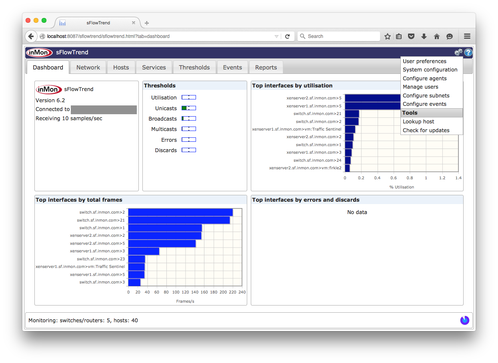The height and width of the screenshot is (363, 498).
Task: Click the Unicasts threshold indicator
Action: pyautogui.click(x=189, y=108)
